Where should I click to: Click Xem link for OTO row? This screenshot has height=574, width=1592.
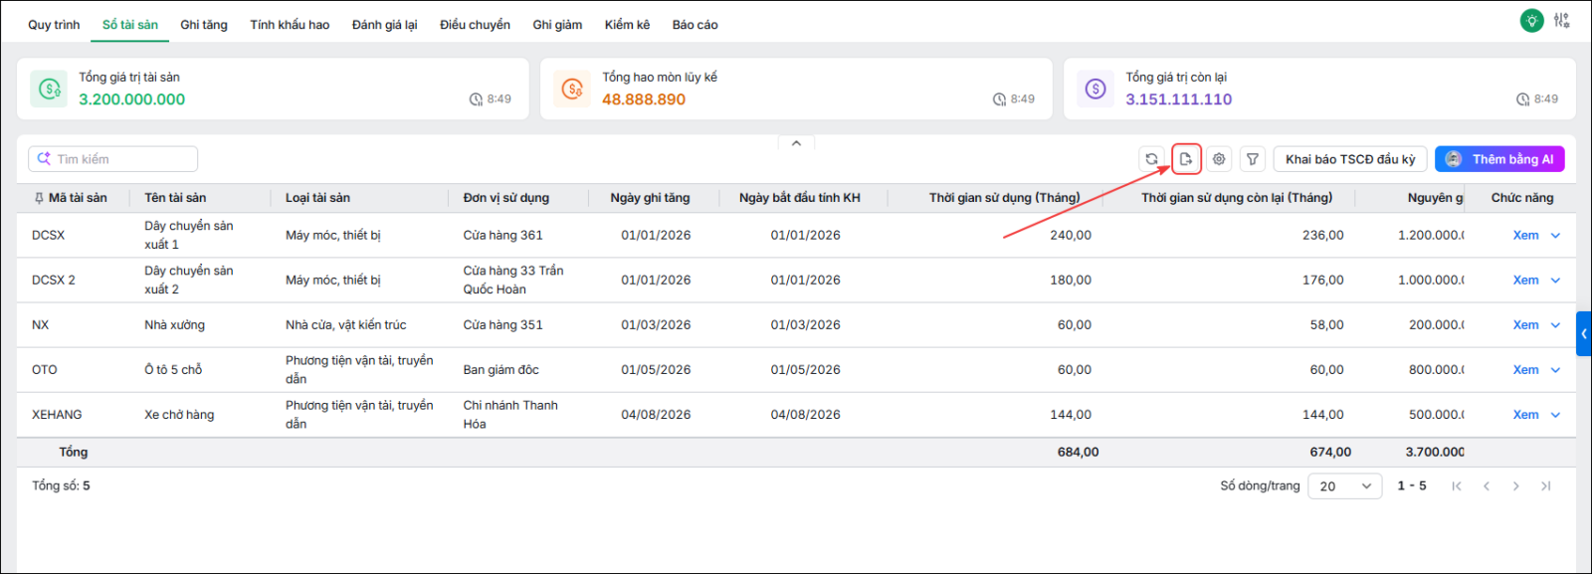1525,370
